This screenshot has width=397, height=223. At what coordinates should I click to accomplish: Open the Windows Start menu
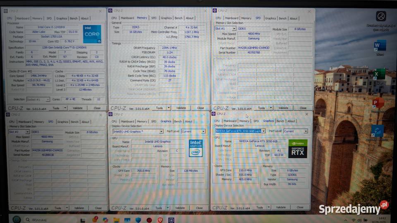tap(17, 219)
